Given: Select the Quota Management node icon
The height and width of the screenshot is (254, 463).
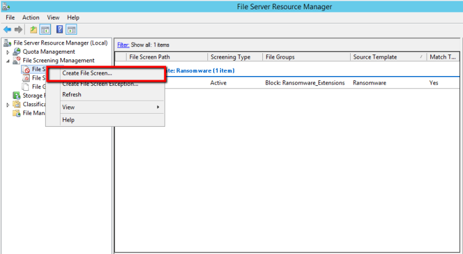Looking at the screenshot, I should 17,52.
